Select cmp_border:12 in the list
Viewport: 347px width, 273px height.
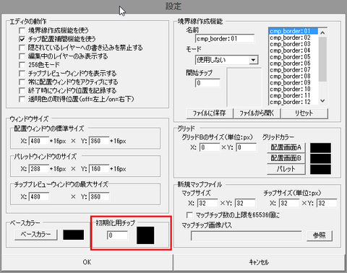[294, 102]
